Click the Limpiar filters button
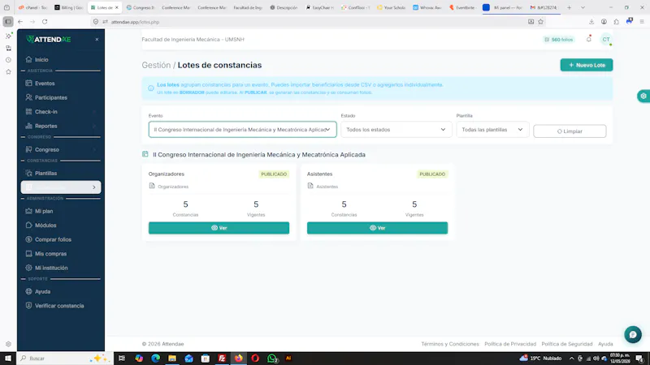Viewport: 650px width, 365px height. point(570,131)
